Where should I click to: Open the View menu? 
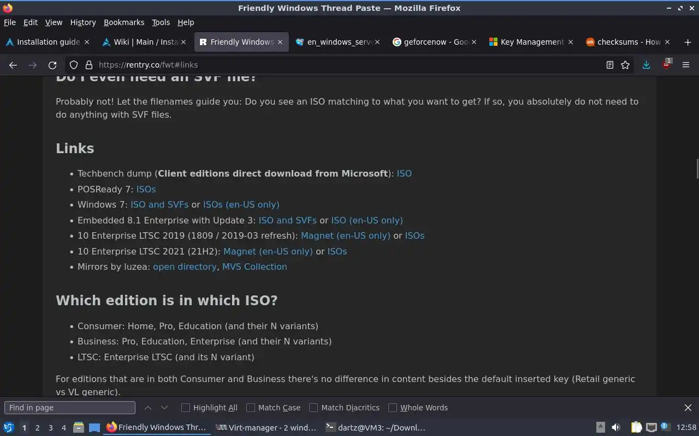[54, 22]
